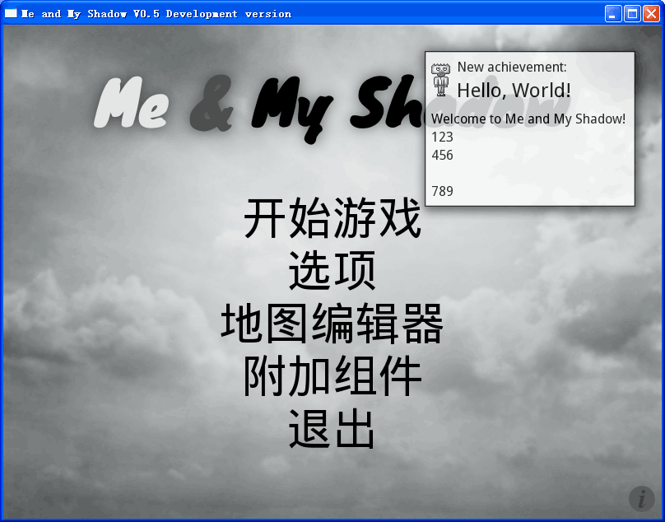The height and width of the screenshot is (522, 665).
Task: Maximize the game window
Action: click(x=632, y=13)
